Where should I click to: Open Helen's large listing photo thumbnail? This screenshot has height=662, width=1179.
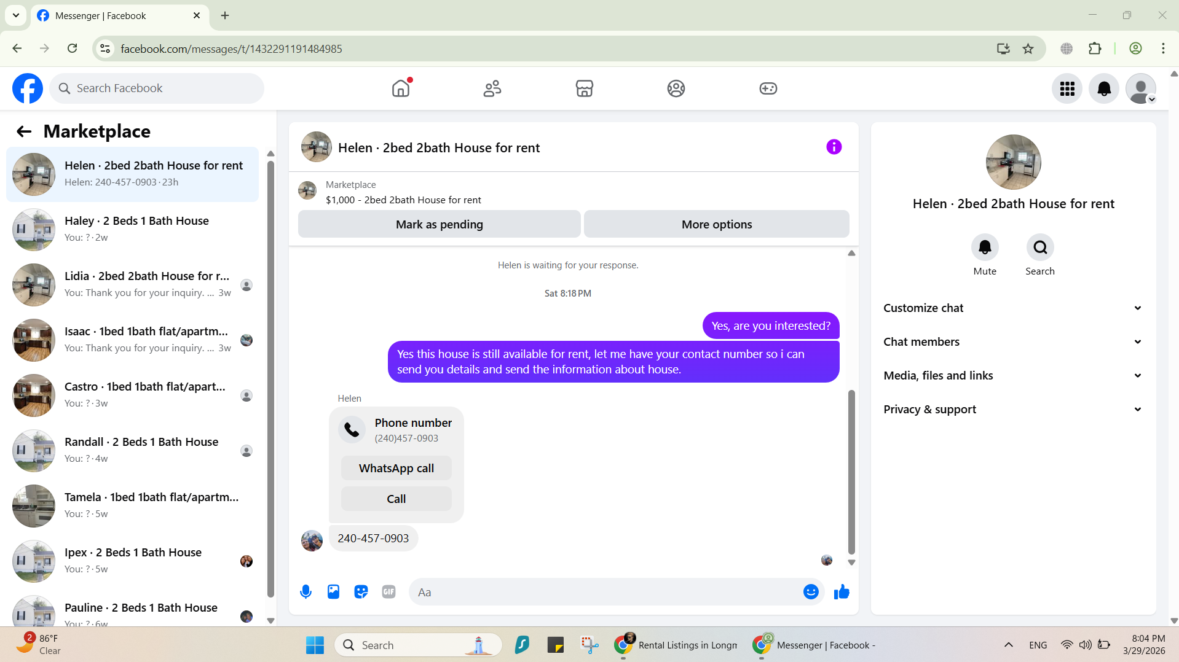[x=1013, y=162]
